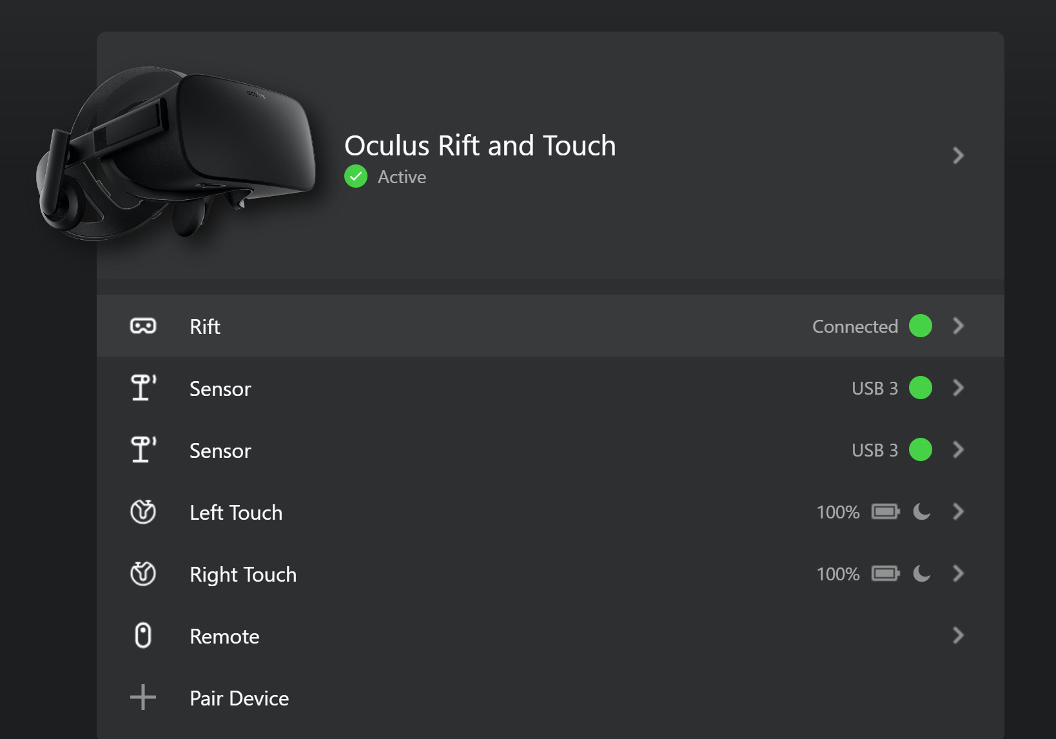The image size is (1056, 739).
Task: Select the second Sensor label
Action: (x=220, y=451)
